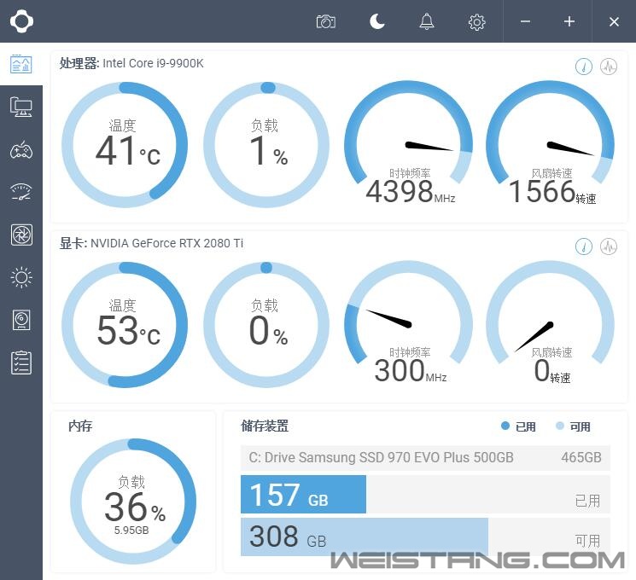Open the overclocking speedometer icon in sidebar
The image size is (636, 580).
(20, 192)
